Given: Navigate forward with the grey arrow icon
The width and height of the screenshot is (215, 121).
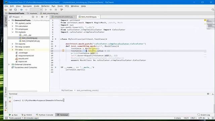Looking at the screenshot, I should tap(26, 10).
